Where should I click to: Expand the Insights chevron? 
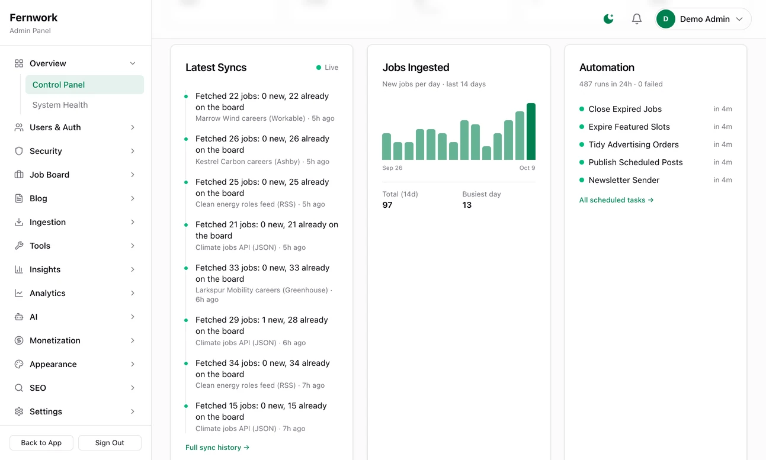[x=133, y=269]
